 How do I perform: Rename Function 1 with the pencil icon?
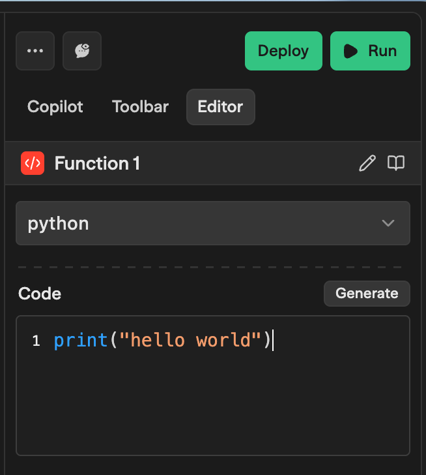pos(367,163)
